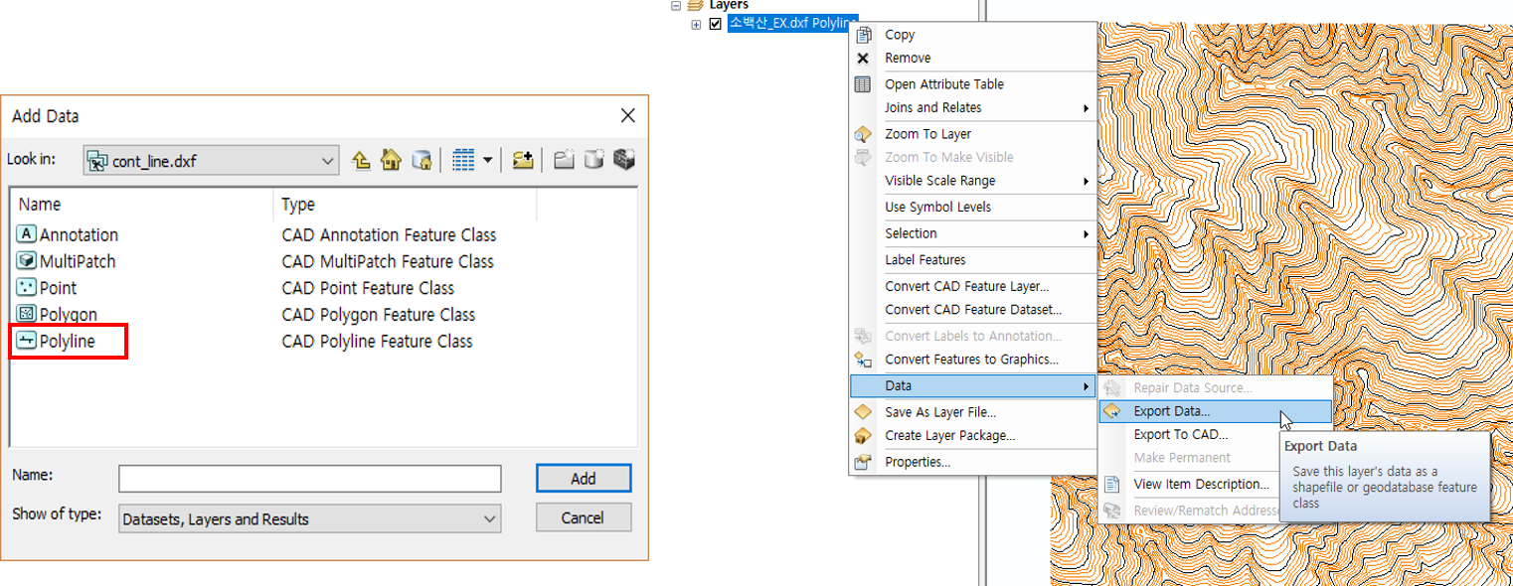The width and height of the screenshot is (1513, 586).
Task: Click the Copy icon in context menu
Action: [863, 35]
